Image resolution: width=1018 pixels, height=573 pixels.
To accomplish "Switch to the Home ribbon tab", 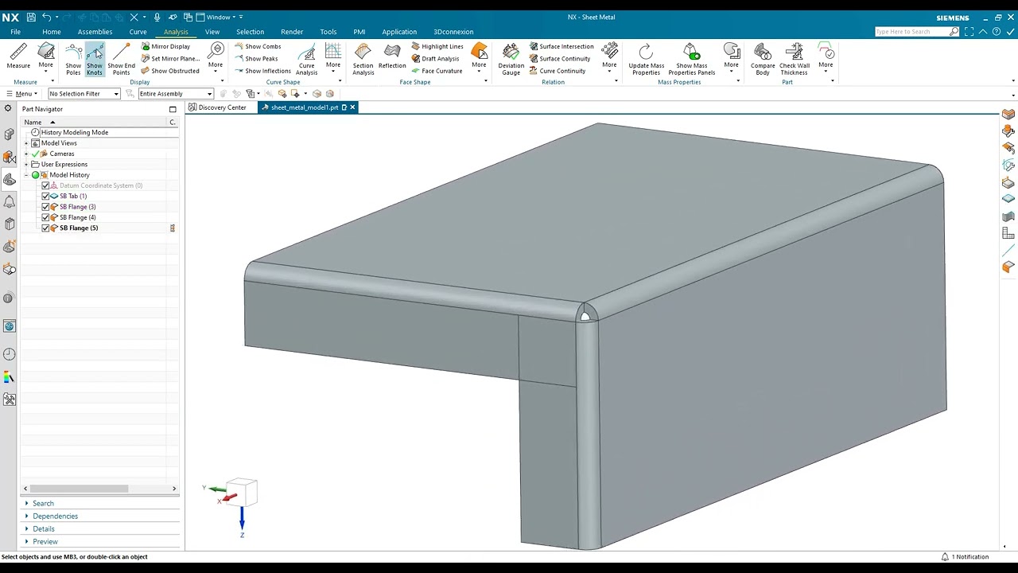I will coord(52,32).
